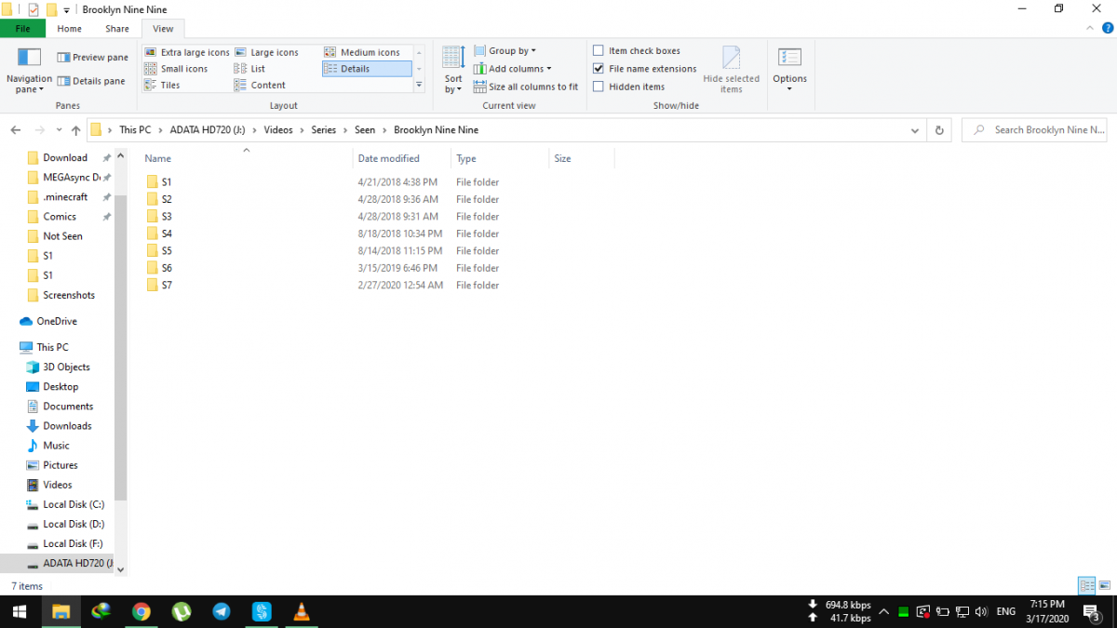Screen dimensions: 1117x628
Task: Open the File tab
Action: point(23,29)
